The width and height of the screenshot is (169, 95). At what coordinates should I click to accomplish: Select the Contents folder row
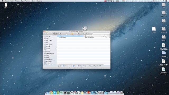[84, 37]
